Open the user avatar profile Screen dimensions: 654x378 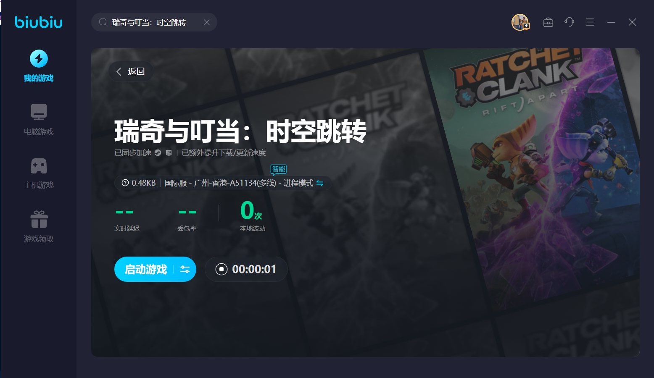pyautogui.click(x=520, y=22)
